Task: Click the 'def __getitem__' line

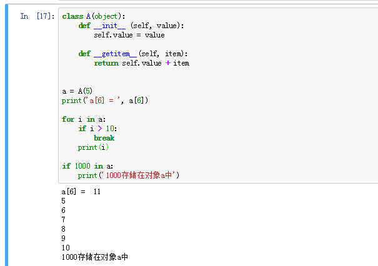Action: [x=133, y=54]
